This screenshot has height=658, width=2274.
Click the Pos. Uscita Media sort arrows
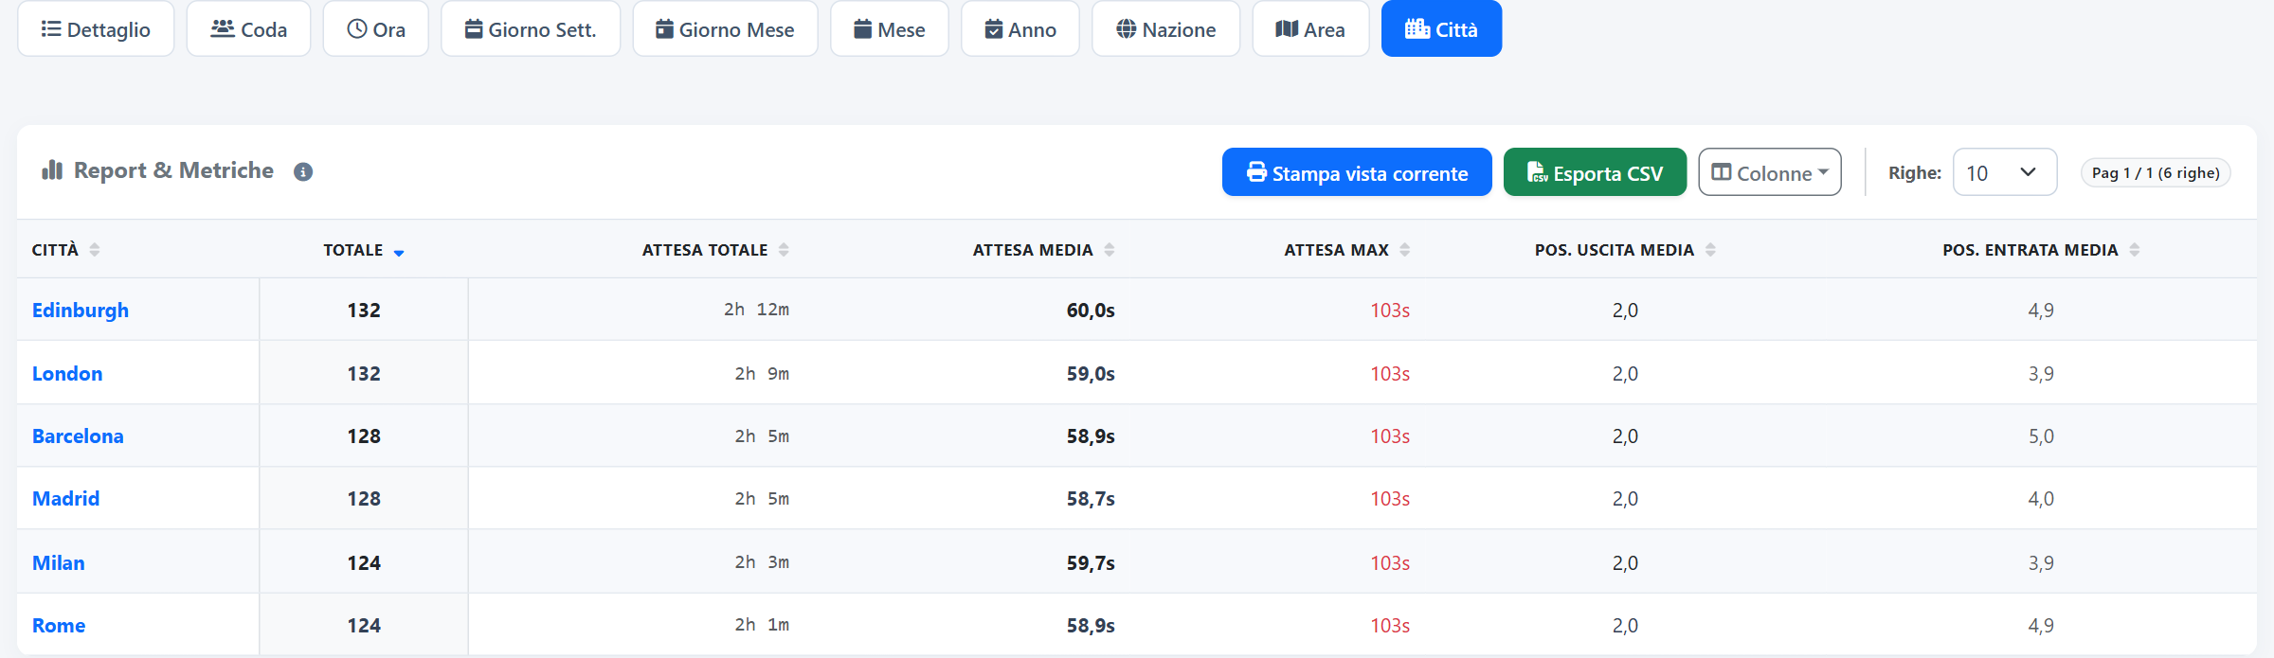1710,250
